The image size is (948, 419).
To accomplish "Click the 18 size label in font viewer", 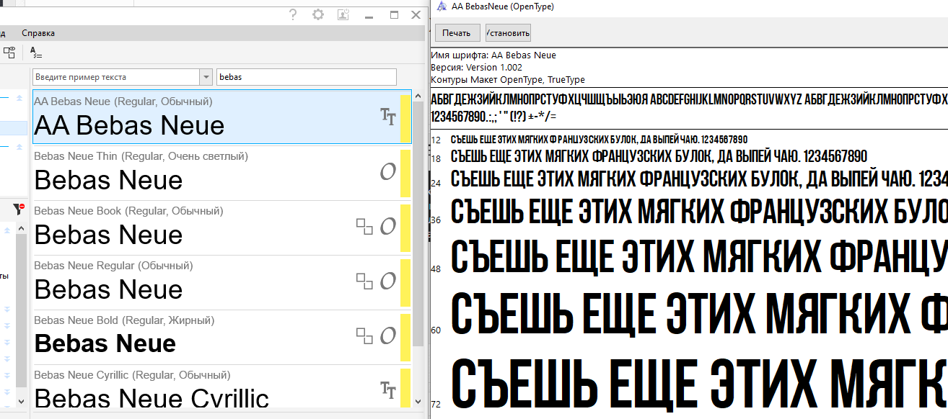I will tap(436, 158).
